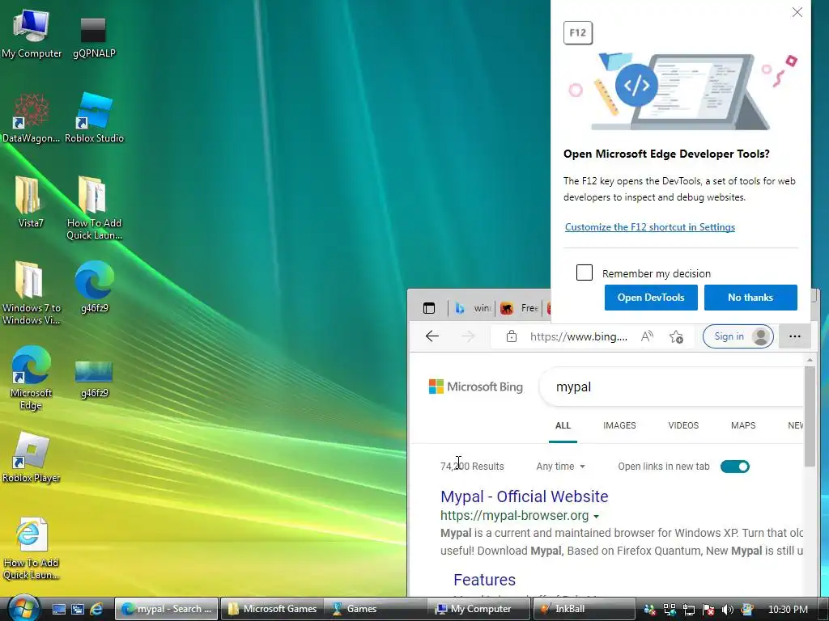
Task: Switch to mypal - Search taskbar button
Action: click(166, 609)
